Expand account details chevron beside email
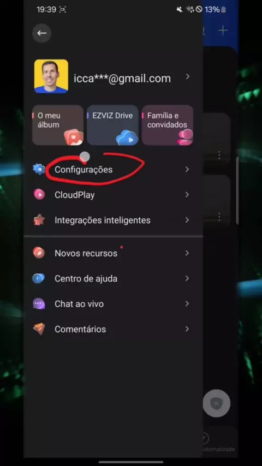This screenshot has height=466, width=262. point(188,77)
